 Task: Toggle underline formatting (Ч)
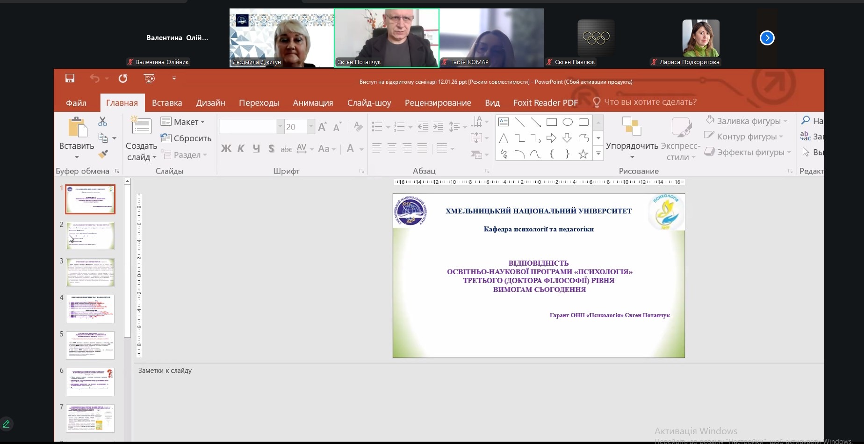pyautogui.click(x=256, y=149)
